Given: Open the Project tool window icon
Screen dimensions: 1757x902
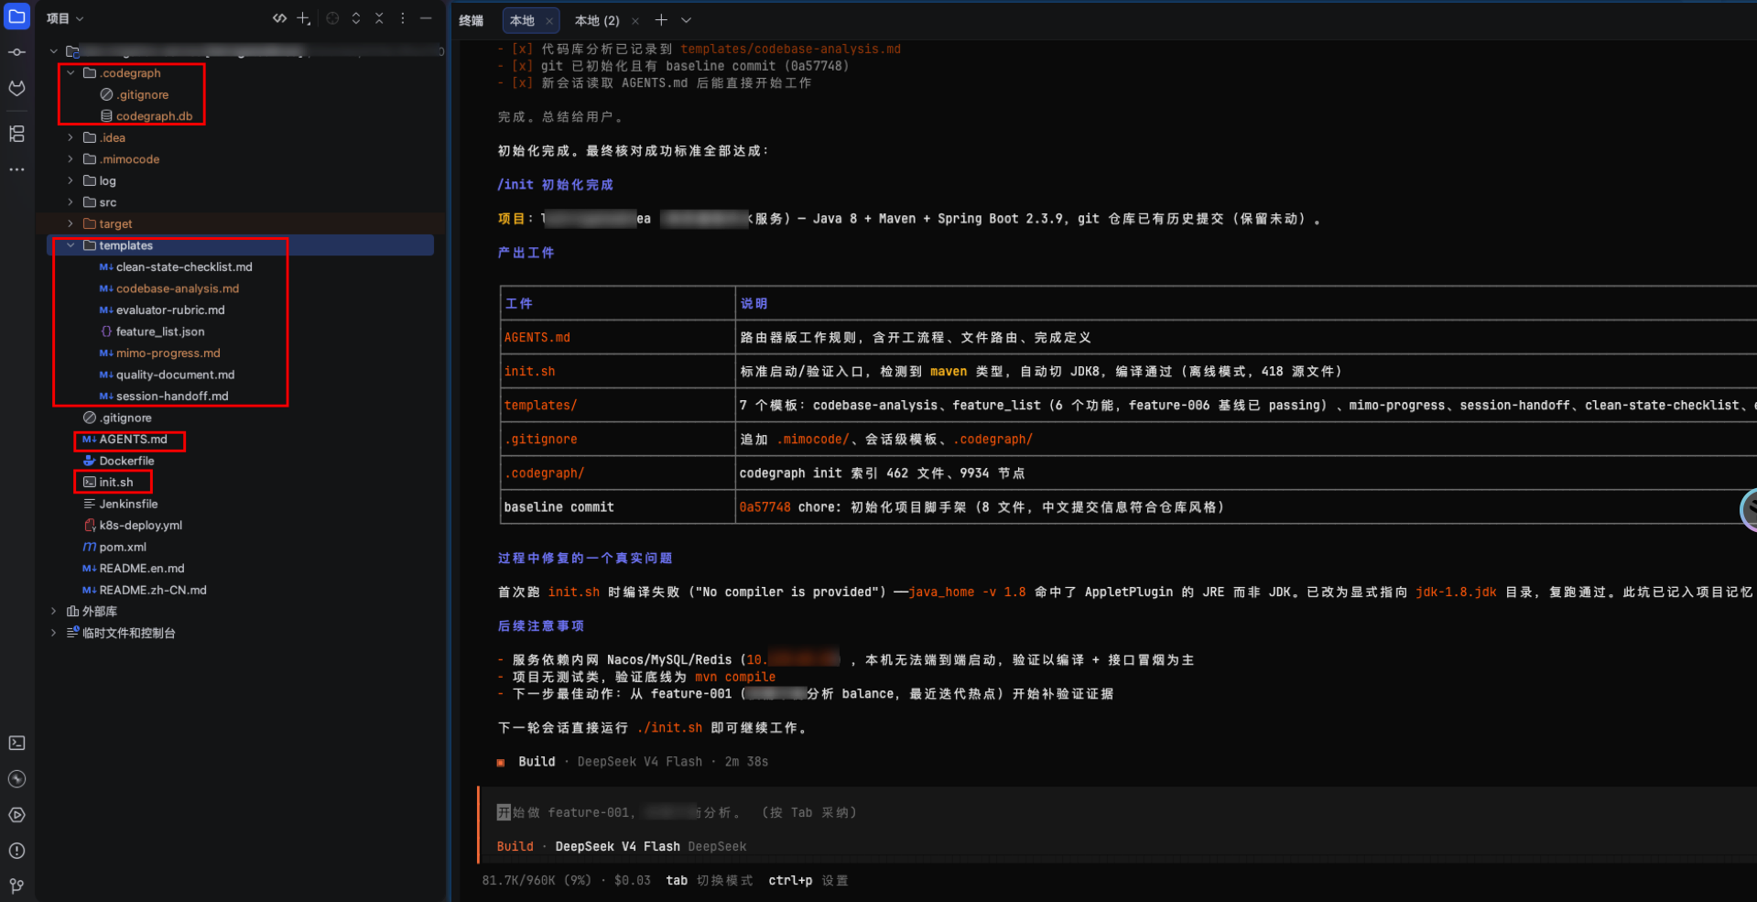Looking at the screenshot, I should [16, 16].
